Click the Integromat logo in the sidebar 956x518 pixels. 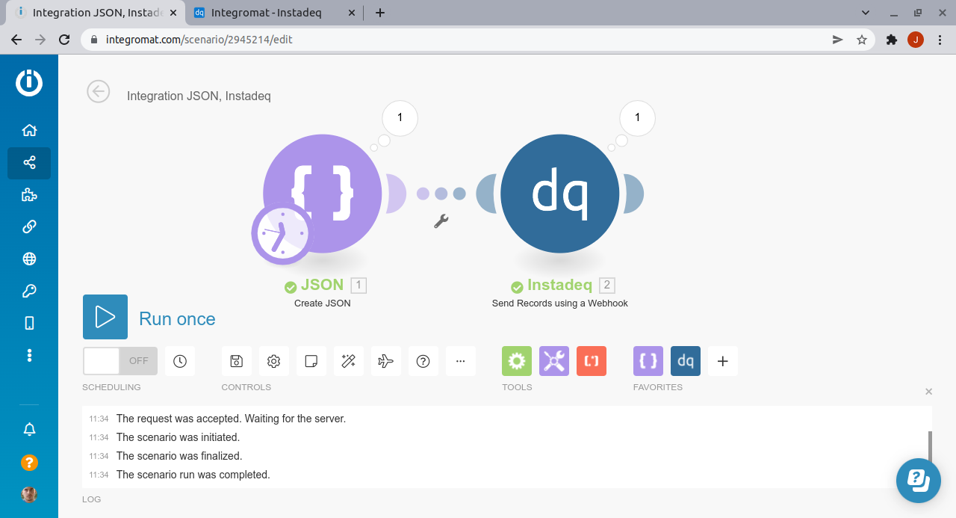(29, 82)
